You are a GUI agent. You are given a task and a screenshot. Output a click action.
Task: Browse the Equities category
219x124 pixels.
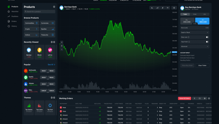(x=48, y=29)
